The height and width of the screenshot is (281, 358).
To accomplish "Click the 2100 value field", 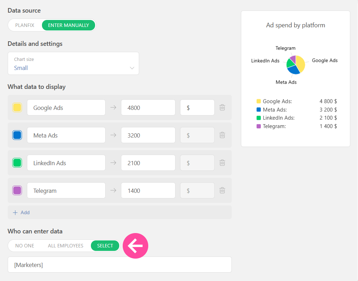I will click(148, 163).
